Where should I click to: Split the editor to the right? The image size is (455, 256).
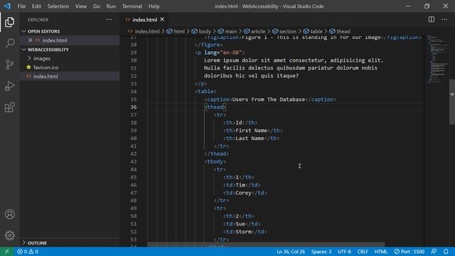[432, 19]
